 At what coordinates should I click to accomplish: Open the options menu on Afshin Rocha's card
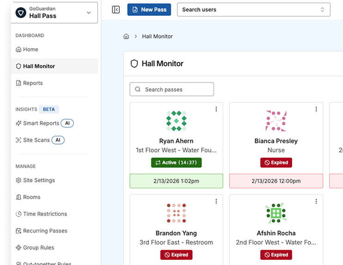tap(316, 201)
